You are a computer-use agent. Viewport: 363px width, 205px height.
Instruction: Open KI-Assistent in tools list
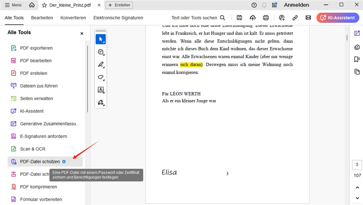point(45,111)
